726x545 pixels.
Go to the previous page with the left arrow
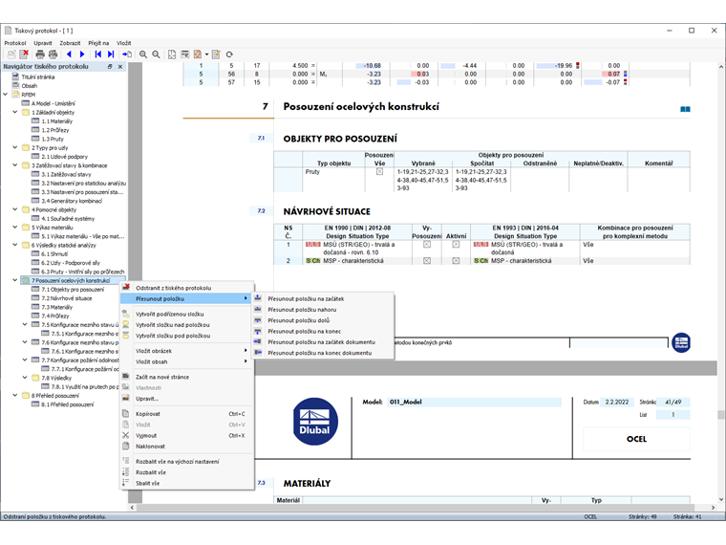coord(70,54)
